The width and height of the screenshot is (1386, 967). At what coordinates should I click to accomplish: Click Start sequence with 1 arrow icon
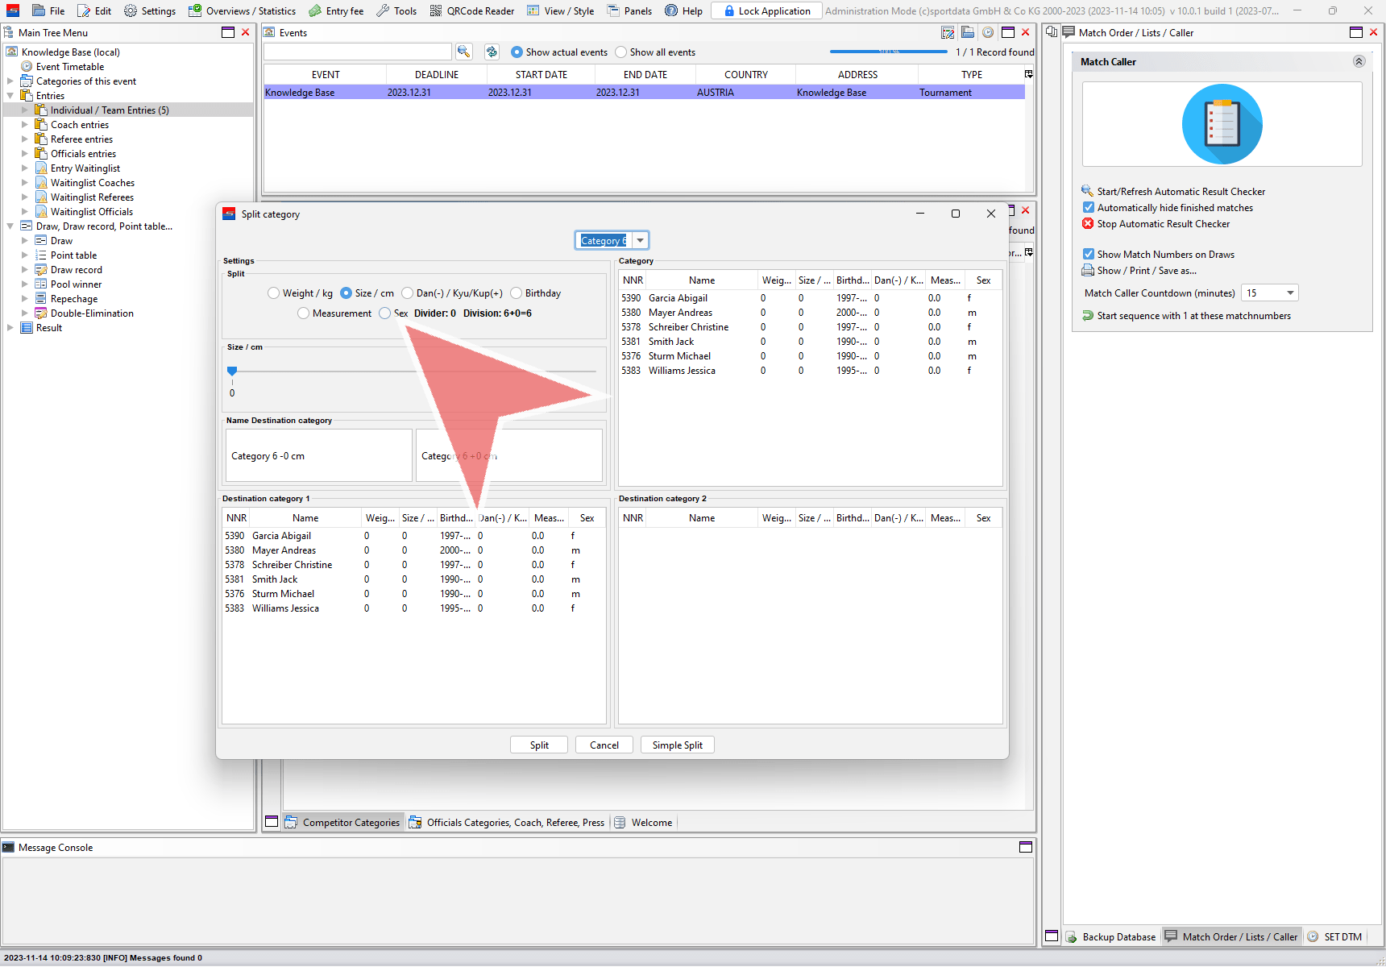coord(1088,316)
